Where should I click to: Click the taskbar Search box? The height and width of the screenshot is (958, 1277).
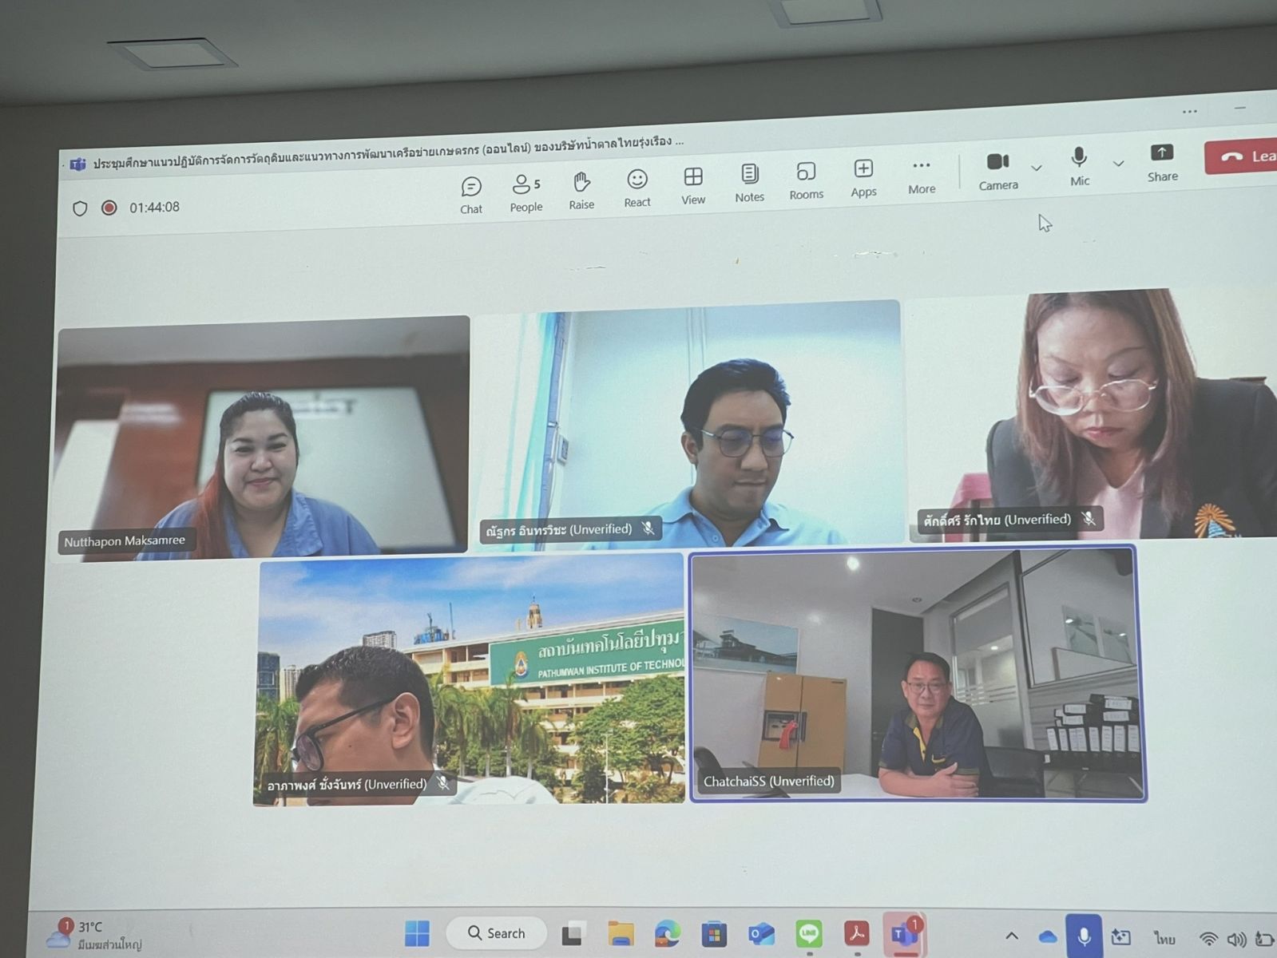(496, 932)
